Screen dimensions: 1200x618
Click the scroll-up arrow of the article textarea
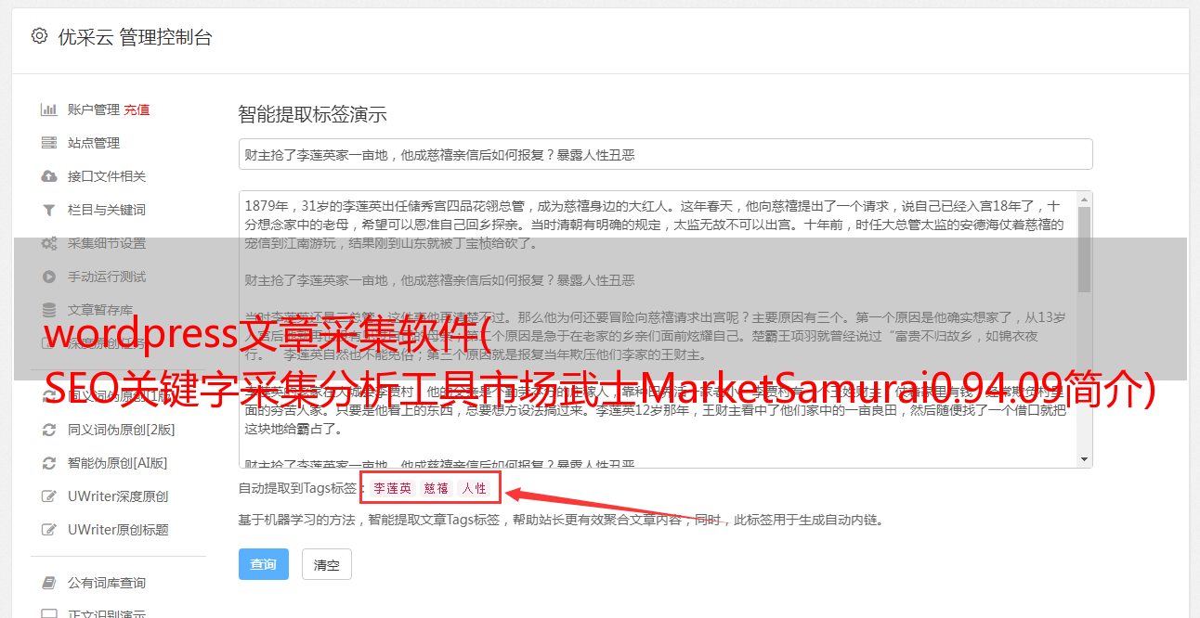click(1084, 200)
